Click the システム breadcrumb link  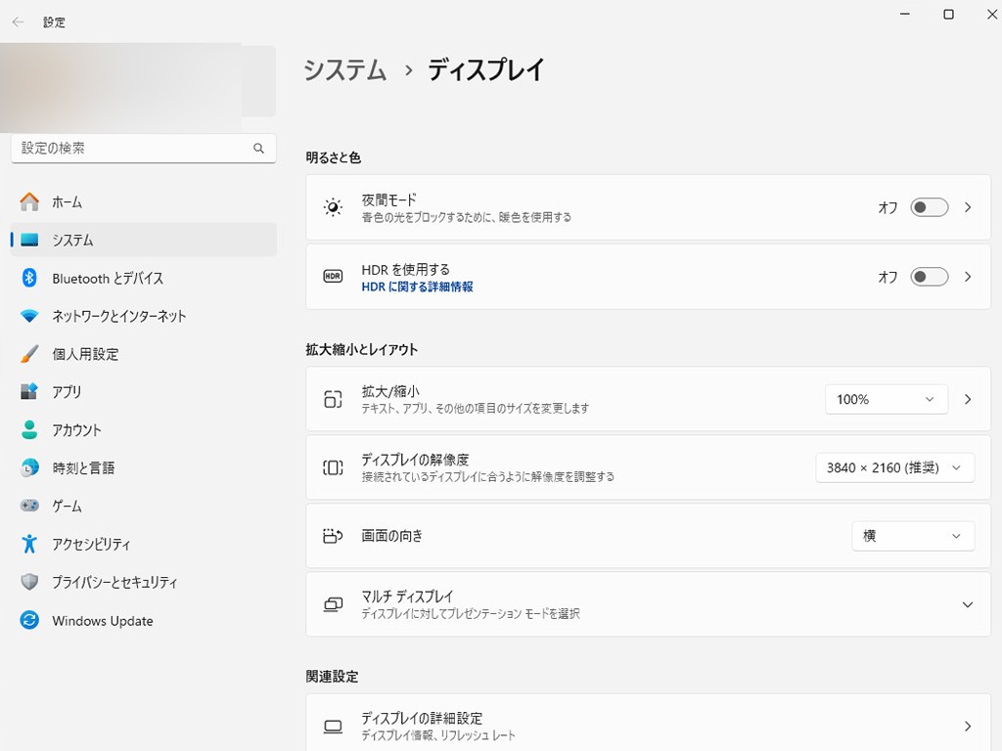point(344,70)
